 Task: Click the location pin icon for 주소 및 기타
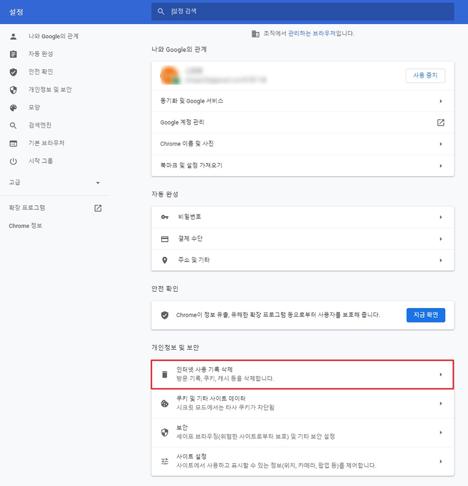pos(164,260)
